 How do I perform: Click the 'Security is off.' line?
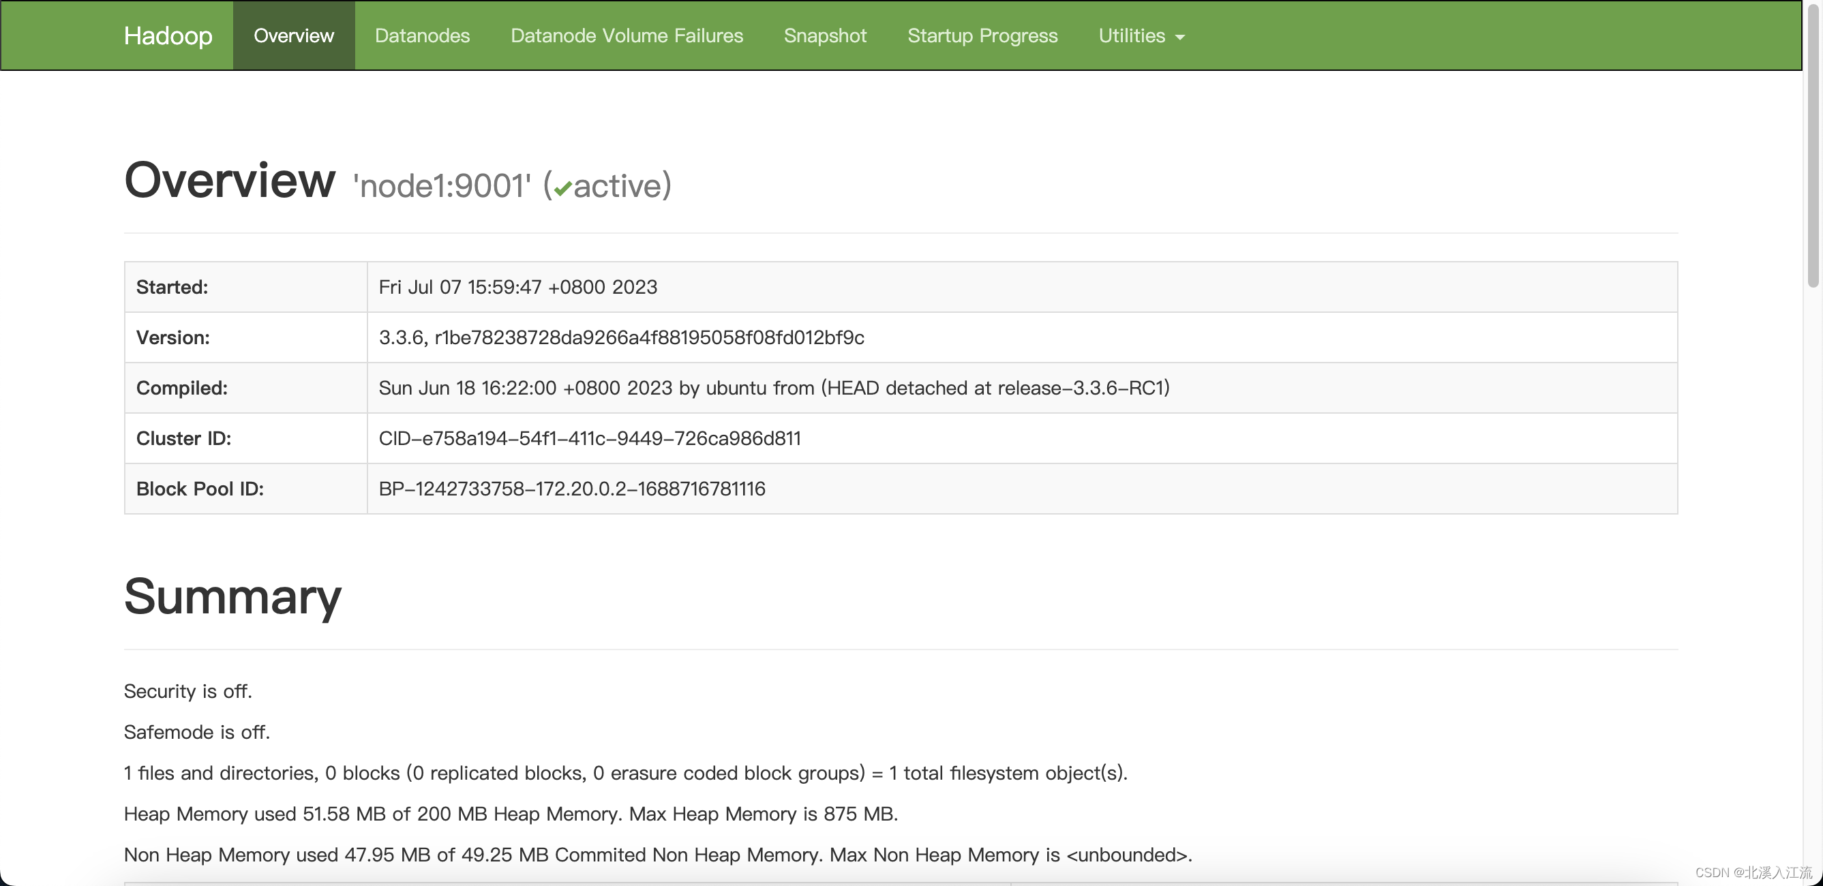[x=187, y=690]
